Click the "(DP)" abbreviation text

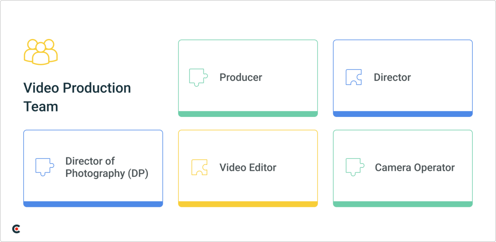tap(137, 174)
